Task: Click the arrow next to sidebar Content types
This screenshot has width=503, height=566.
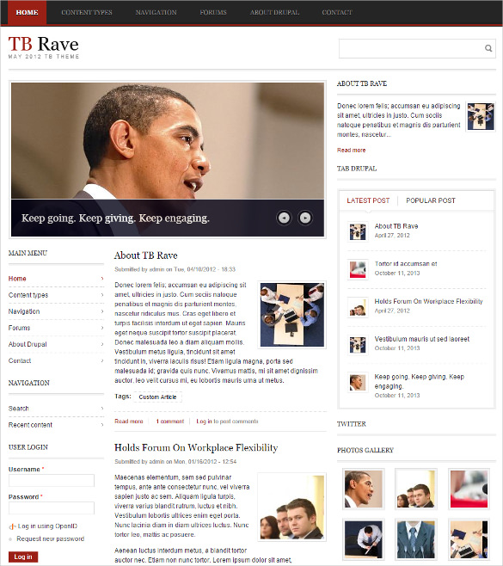Action: (102, 295)
